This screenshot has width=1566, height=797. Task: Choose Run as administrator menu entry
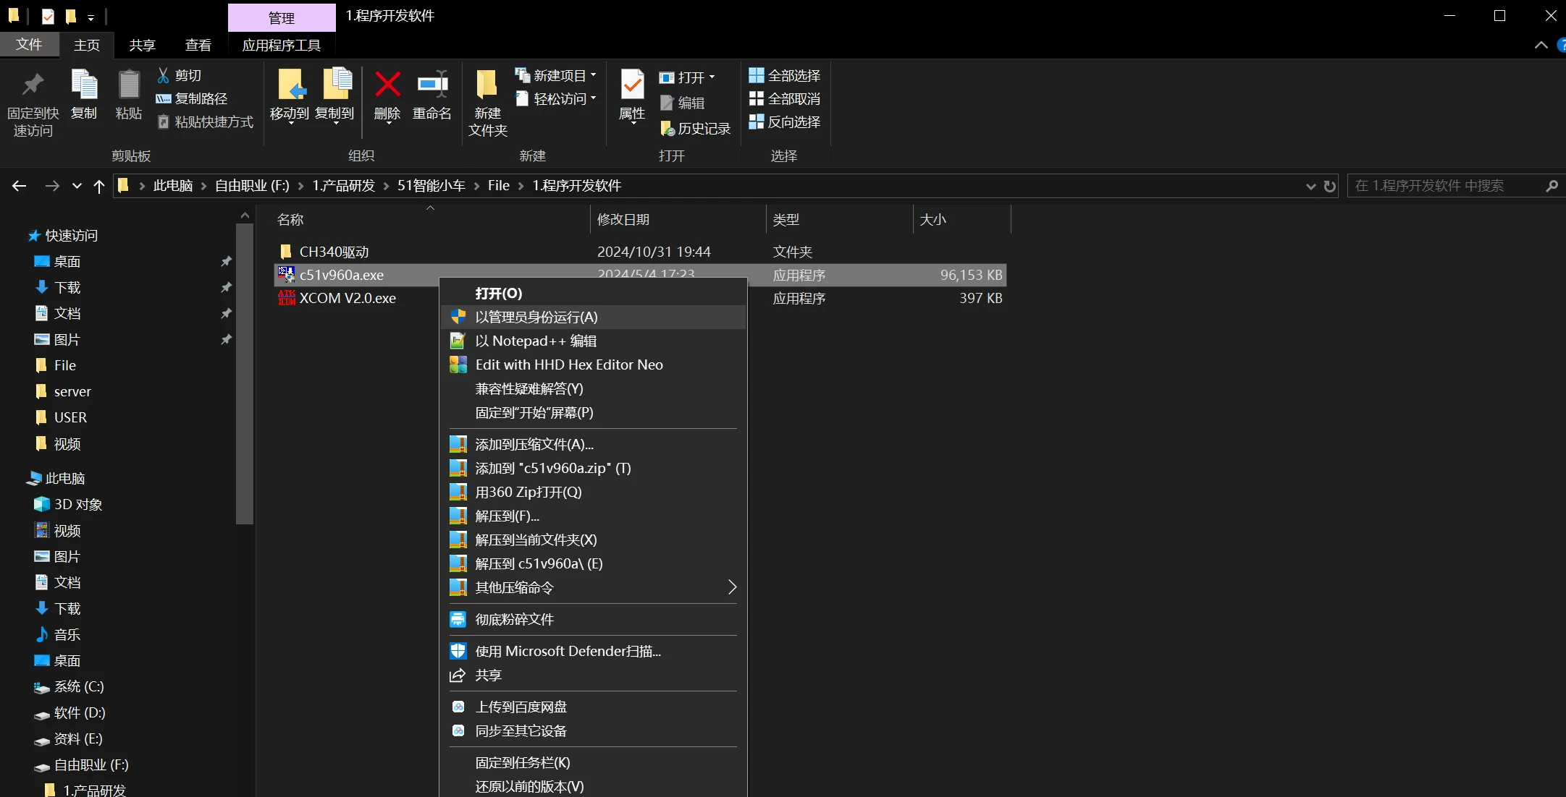tap(536, 317)
